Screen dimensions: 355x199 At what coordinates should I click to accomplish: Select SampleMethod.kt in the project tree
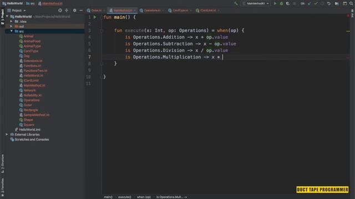coord(36,115)
